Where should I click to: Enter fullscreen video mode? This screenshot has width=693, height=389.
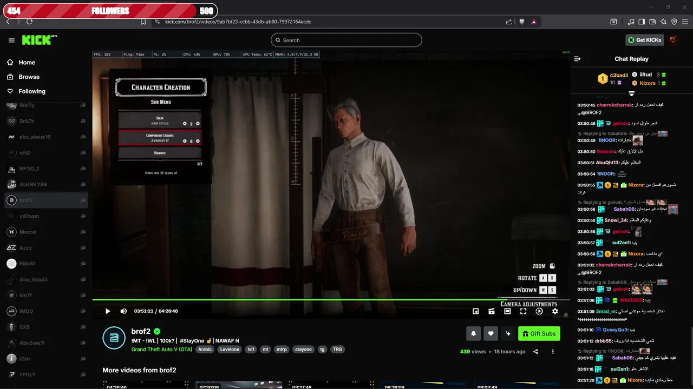tap(523, 311)
